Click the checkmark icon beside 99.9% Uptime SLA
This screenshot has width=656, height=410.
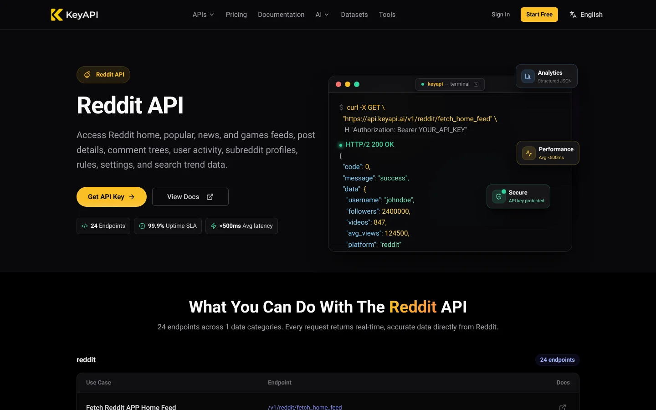pyautogui.click(x=142, y=226)
